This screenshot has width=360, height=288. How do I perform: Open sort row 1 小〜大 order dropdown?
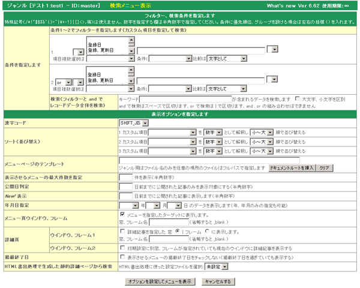tap(262, 133)
